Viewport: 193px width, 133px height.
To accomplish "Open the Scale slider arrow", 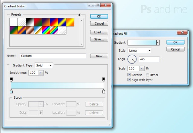I will pyautogui.click(x=142, y=68).
